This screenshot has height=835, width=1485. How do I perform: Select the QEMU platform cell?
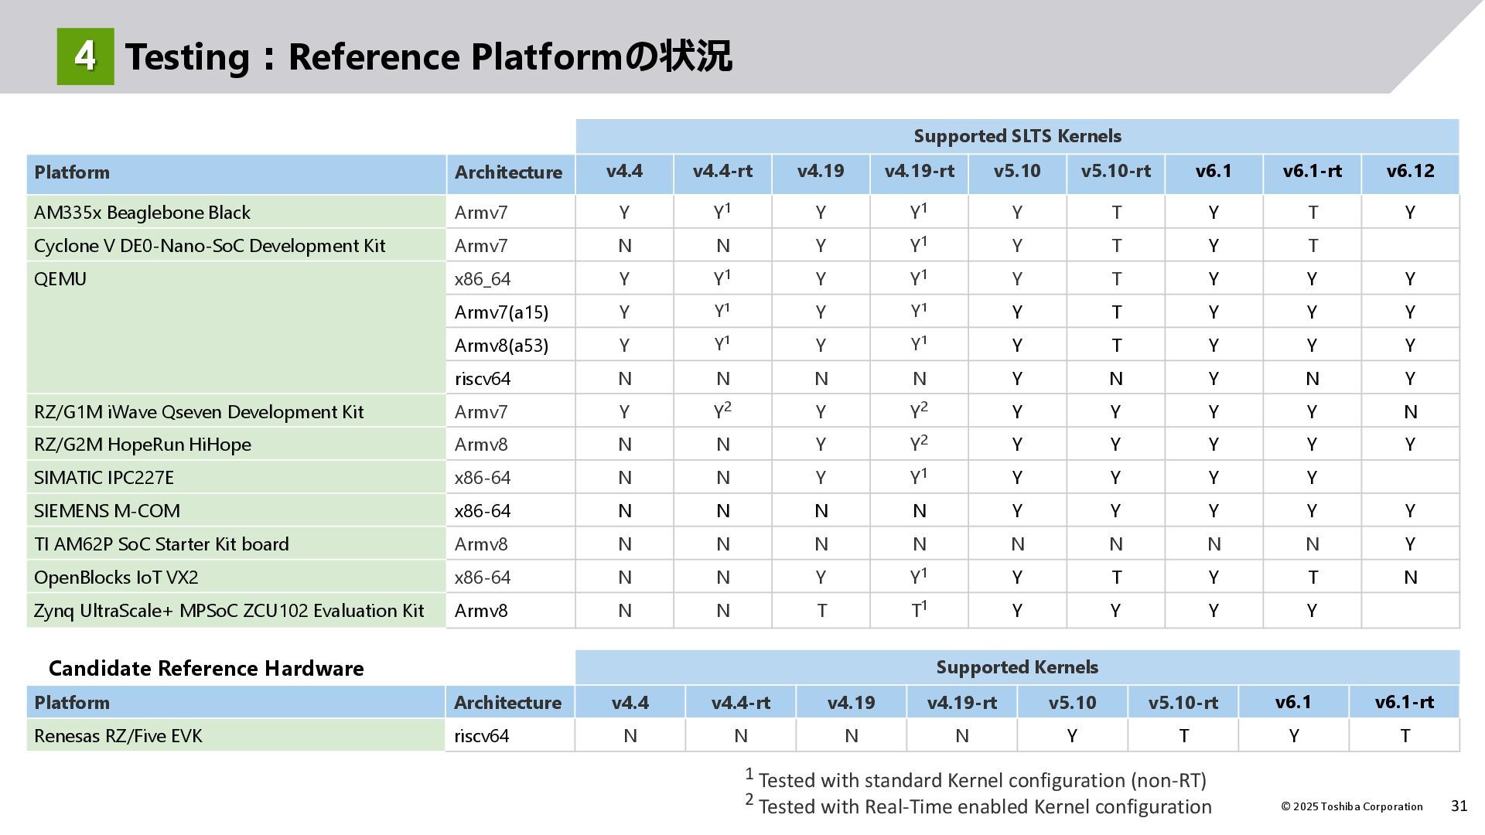[x=60, y=279]
